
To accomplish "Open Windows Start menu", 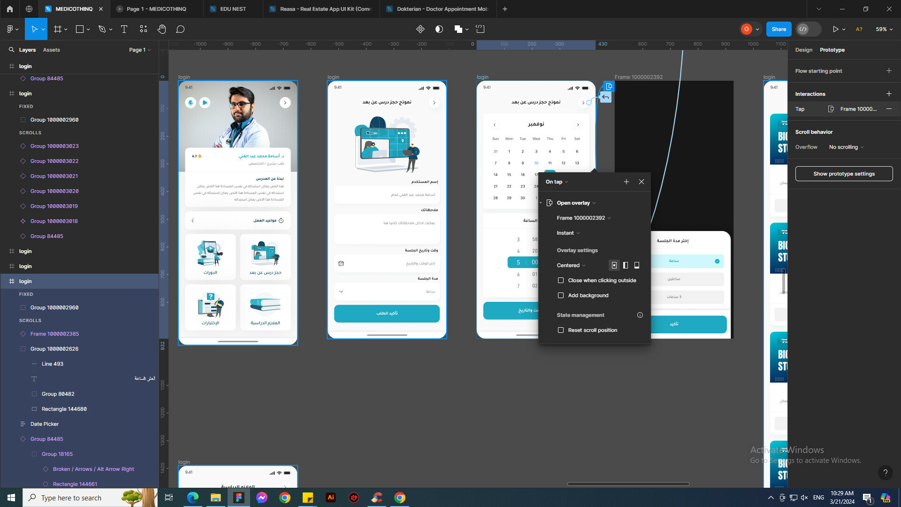I will coord(11,498).
